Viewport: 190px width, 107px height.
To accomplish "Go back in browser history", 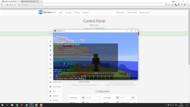I will tap(2, 5).
